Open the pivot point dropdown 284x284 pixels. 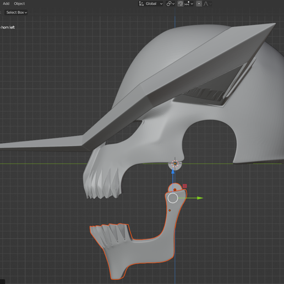click(171, 4)
